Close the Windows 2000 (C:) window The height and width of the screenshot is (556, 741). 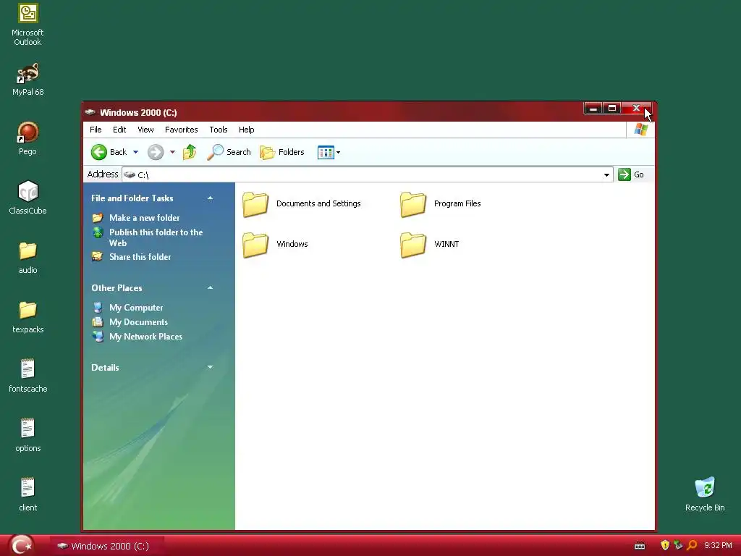[x=637, y=109]
